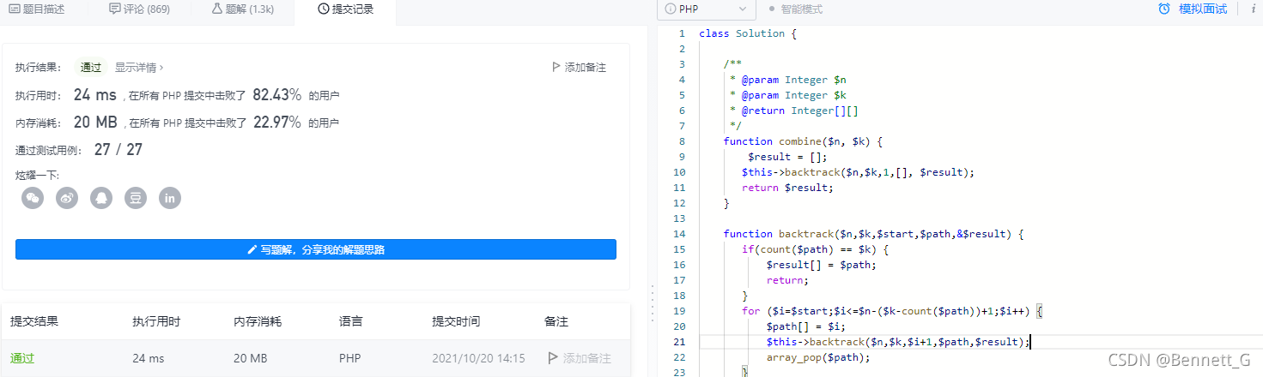Click the '$result[] = $path;' code line
Viewport: 1263px width, 377px height.
(822, 265)
